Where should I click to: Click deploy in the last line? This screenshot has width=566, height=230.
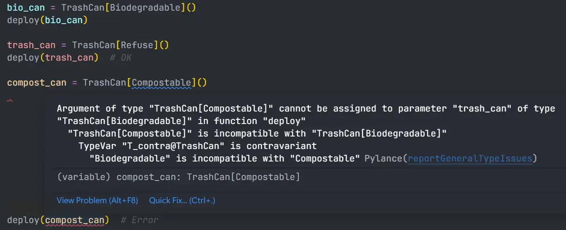(23, 220)
